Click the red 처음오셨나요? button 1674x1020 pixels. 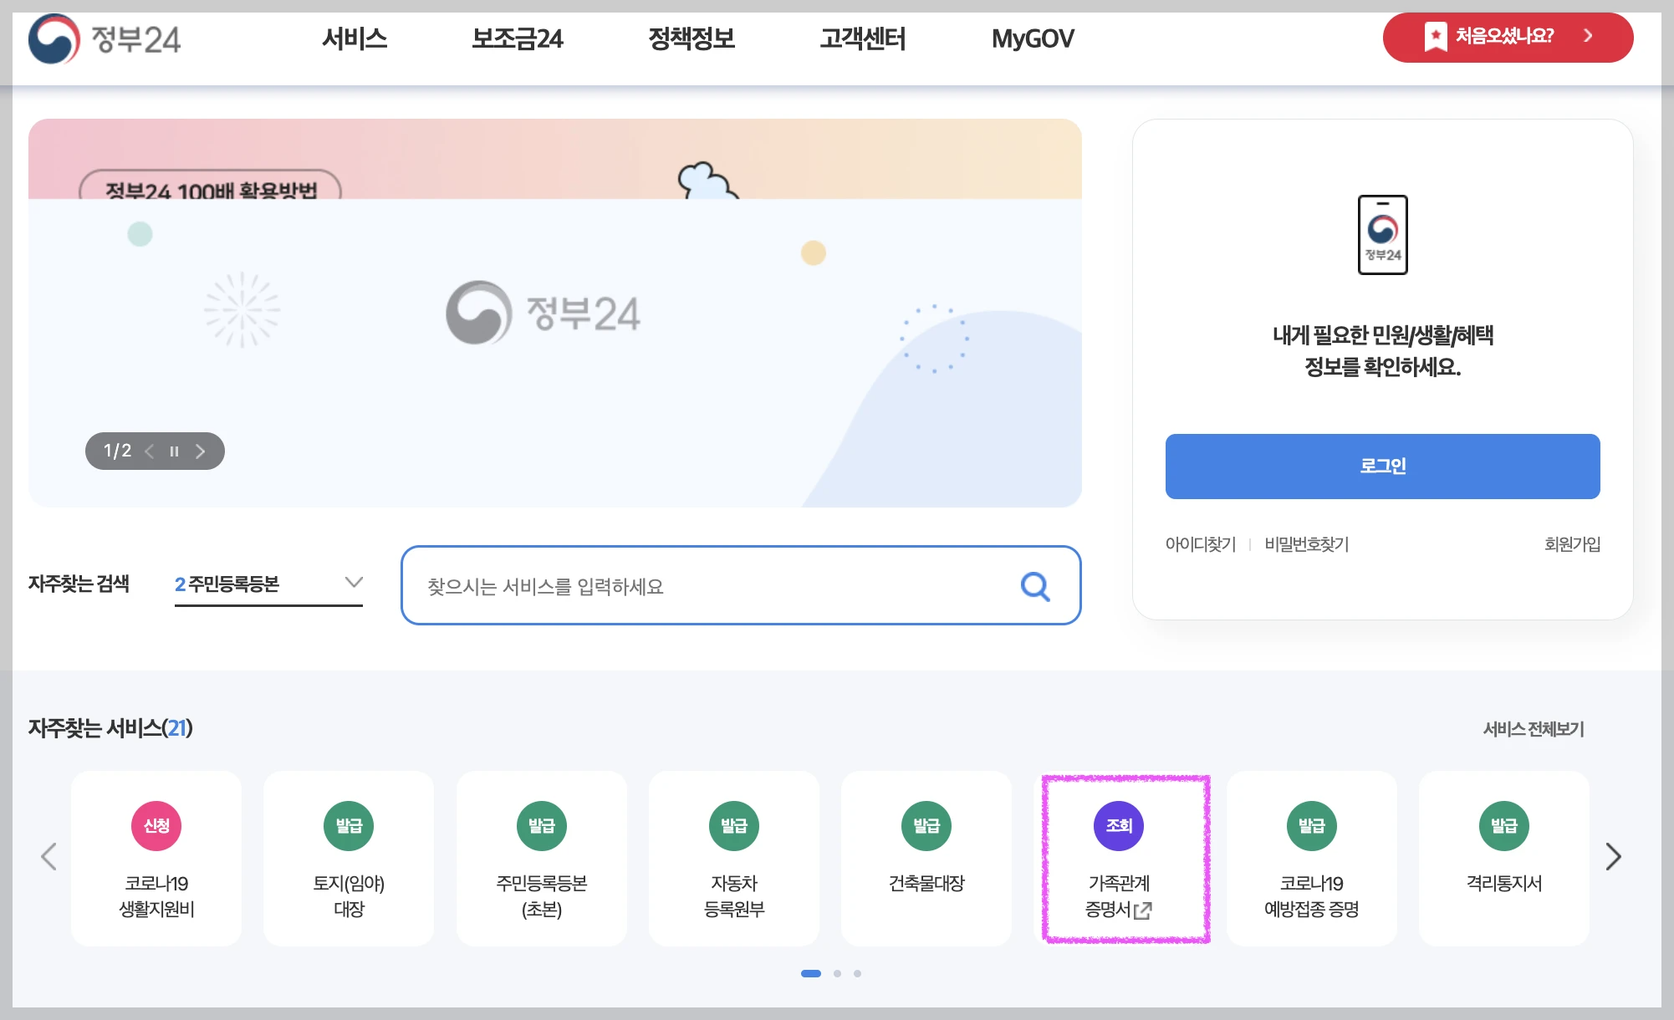(x=1508, y=38)
